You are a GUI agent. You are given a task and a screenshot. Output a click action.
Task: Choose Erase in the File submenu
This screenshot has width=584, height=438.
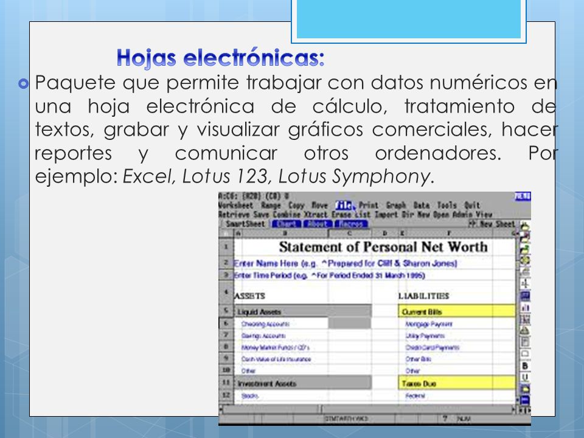coord(341,215)
